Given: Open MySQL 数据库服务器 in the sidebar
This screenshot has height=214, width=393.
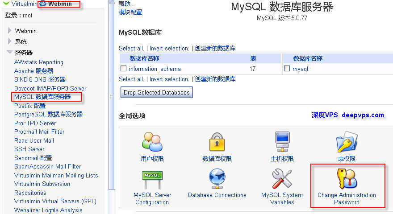Looking at the screenshot, I should (x=42, y=97).
